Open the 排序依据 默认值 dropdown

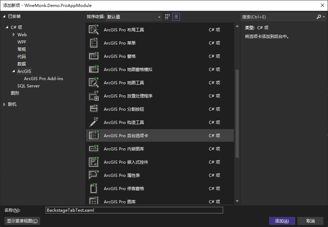(x=134, y=17)
